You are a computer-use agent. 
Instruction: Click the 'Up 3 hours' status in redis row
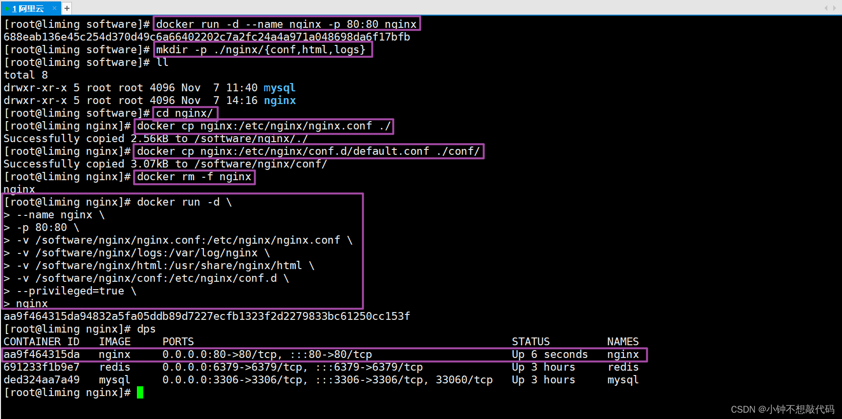543,367
